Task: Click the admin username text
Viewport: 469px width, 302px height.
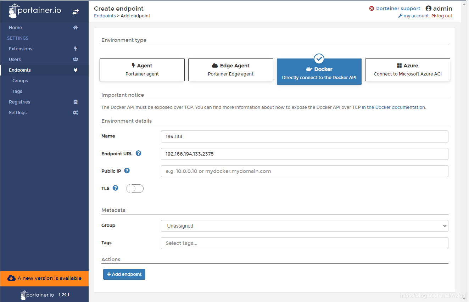Action: 443,9
